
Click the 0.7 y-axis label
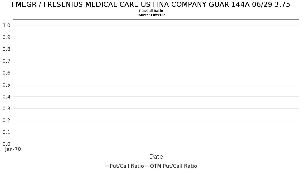tap(6, 61)
